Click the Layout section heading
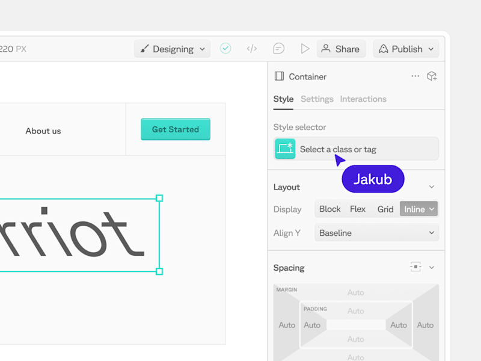This screenshot has height=361, width=481. coord(287,187)
